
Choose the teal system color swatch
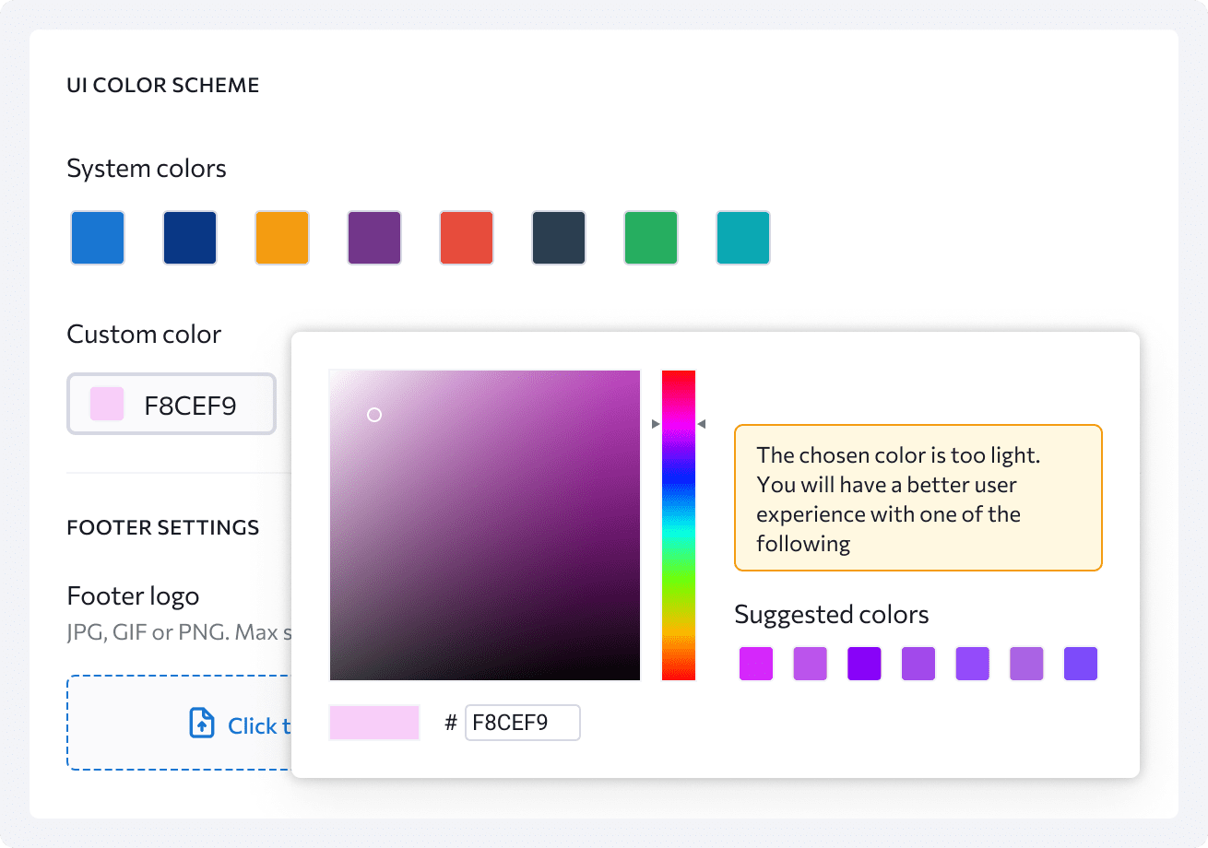click(x=743, y=238)
